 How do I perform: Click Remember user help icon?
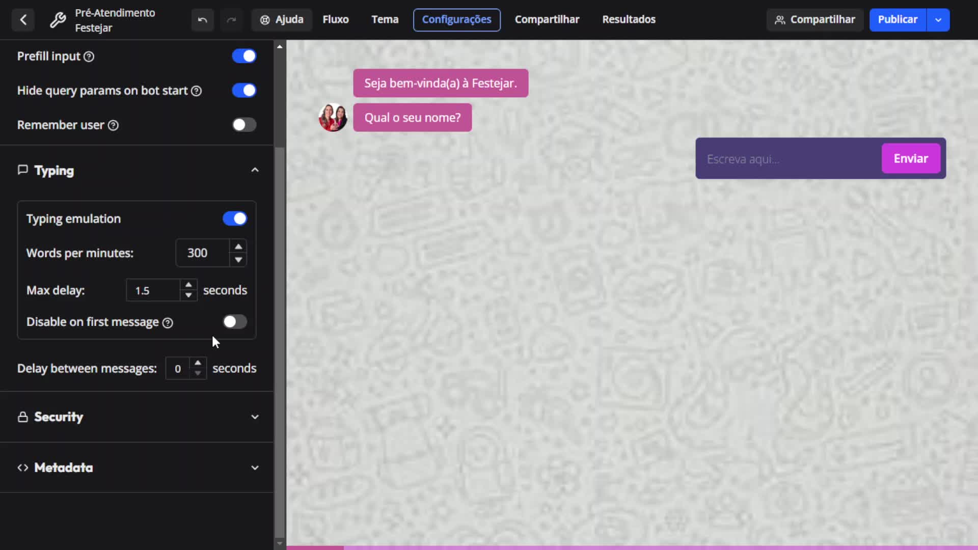click(x=113, y=125)
